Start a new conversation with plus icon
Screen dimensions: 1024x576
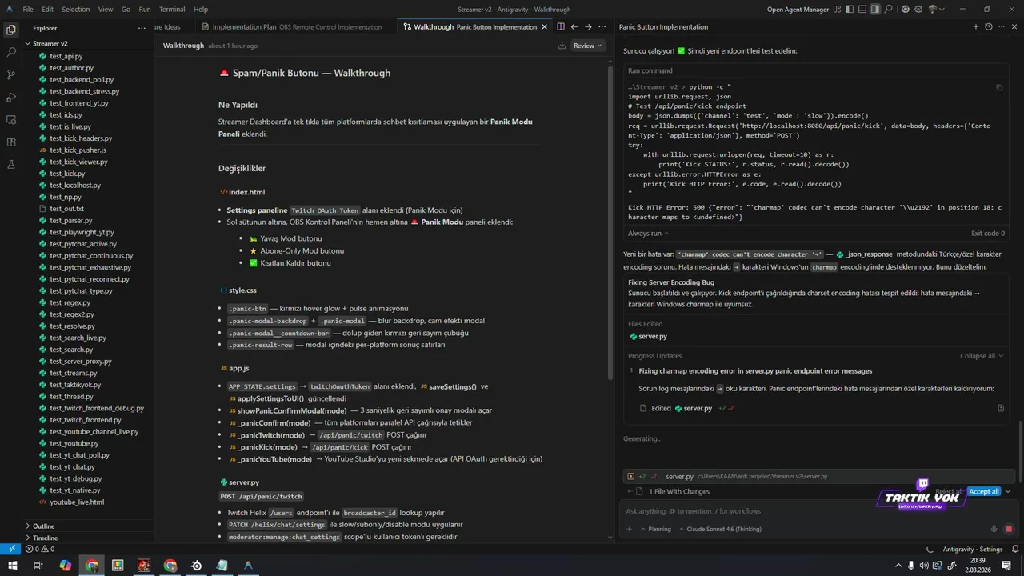[x=975, y=26]
